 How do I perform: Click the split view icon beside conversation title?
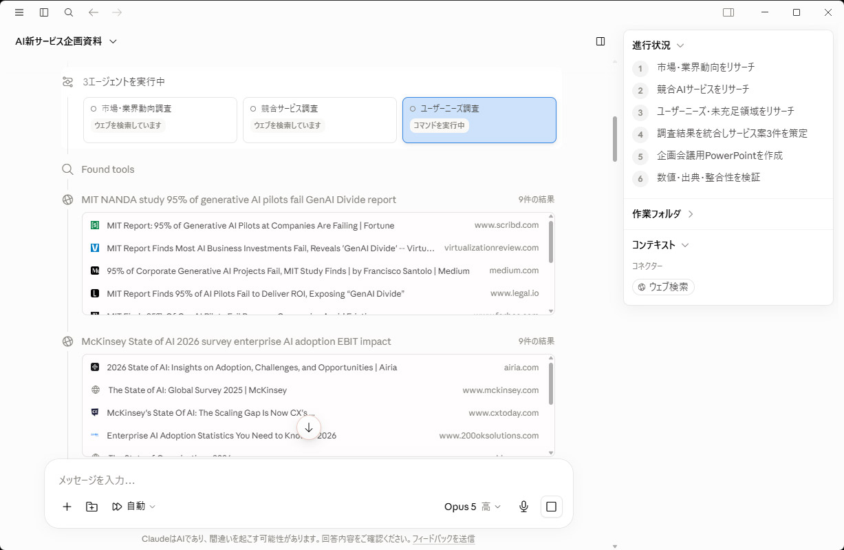pyautogui.click(x=600, y=41)
